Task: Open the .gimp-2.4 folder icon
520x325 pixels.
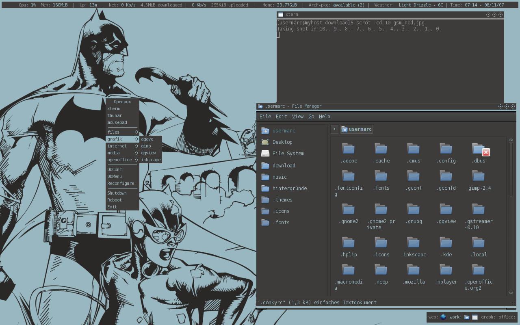Action: pos(479,176)
